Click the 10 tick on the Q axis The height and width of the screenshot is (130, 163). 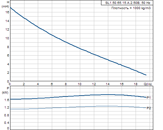point(80,84)
